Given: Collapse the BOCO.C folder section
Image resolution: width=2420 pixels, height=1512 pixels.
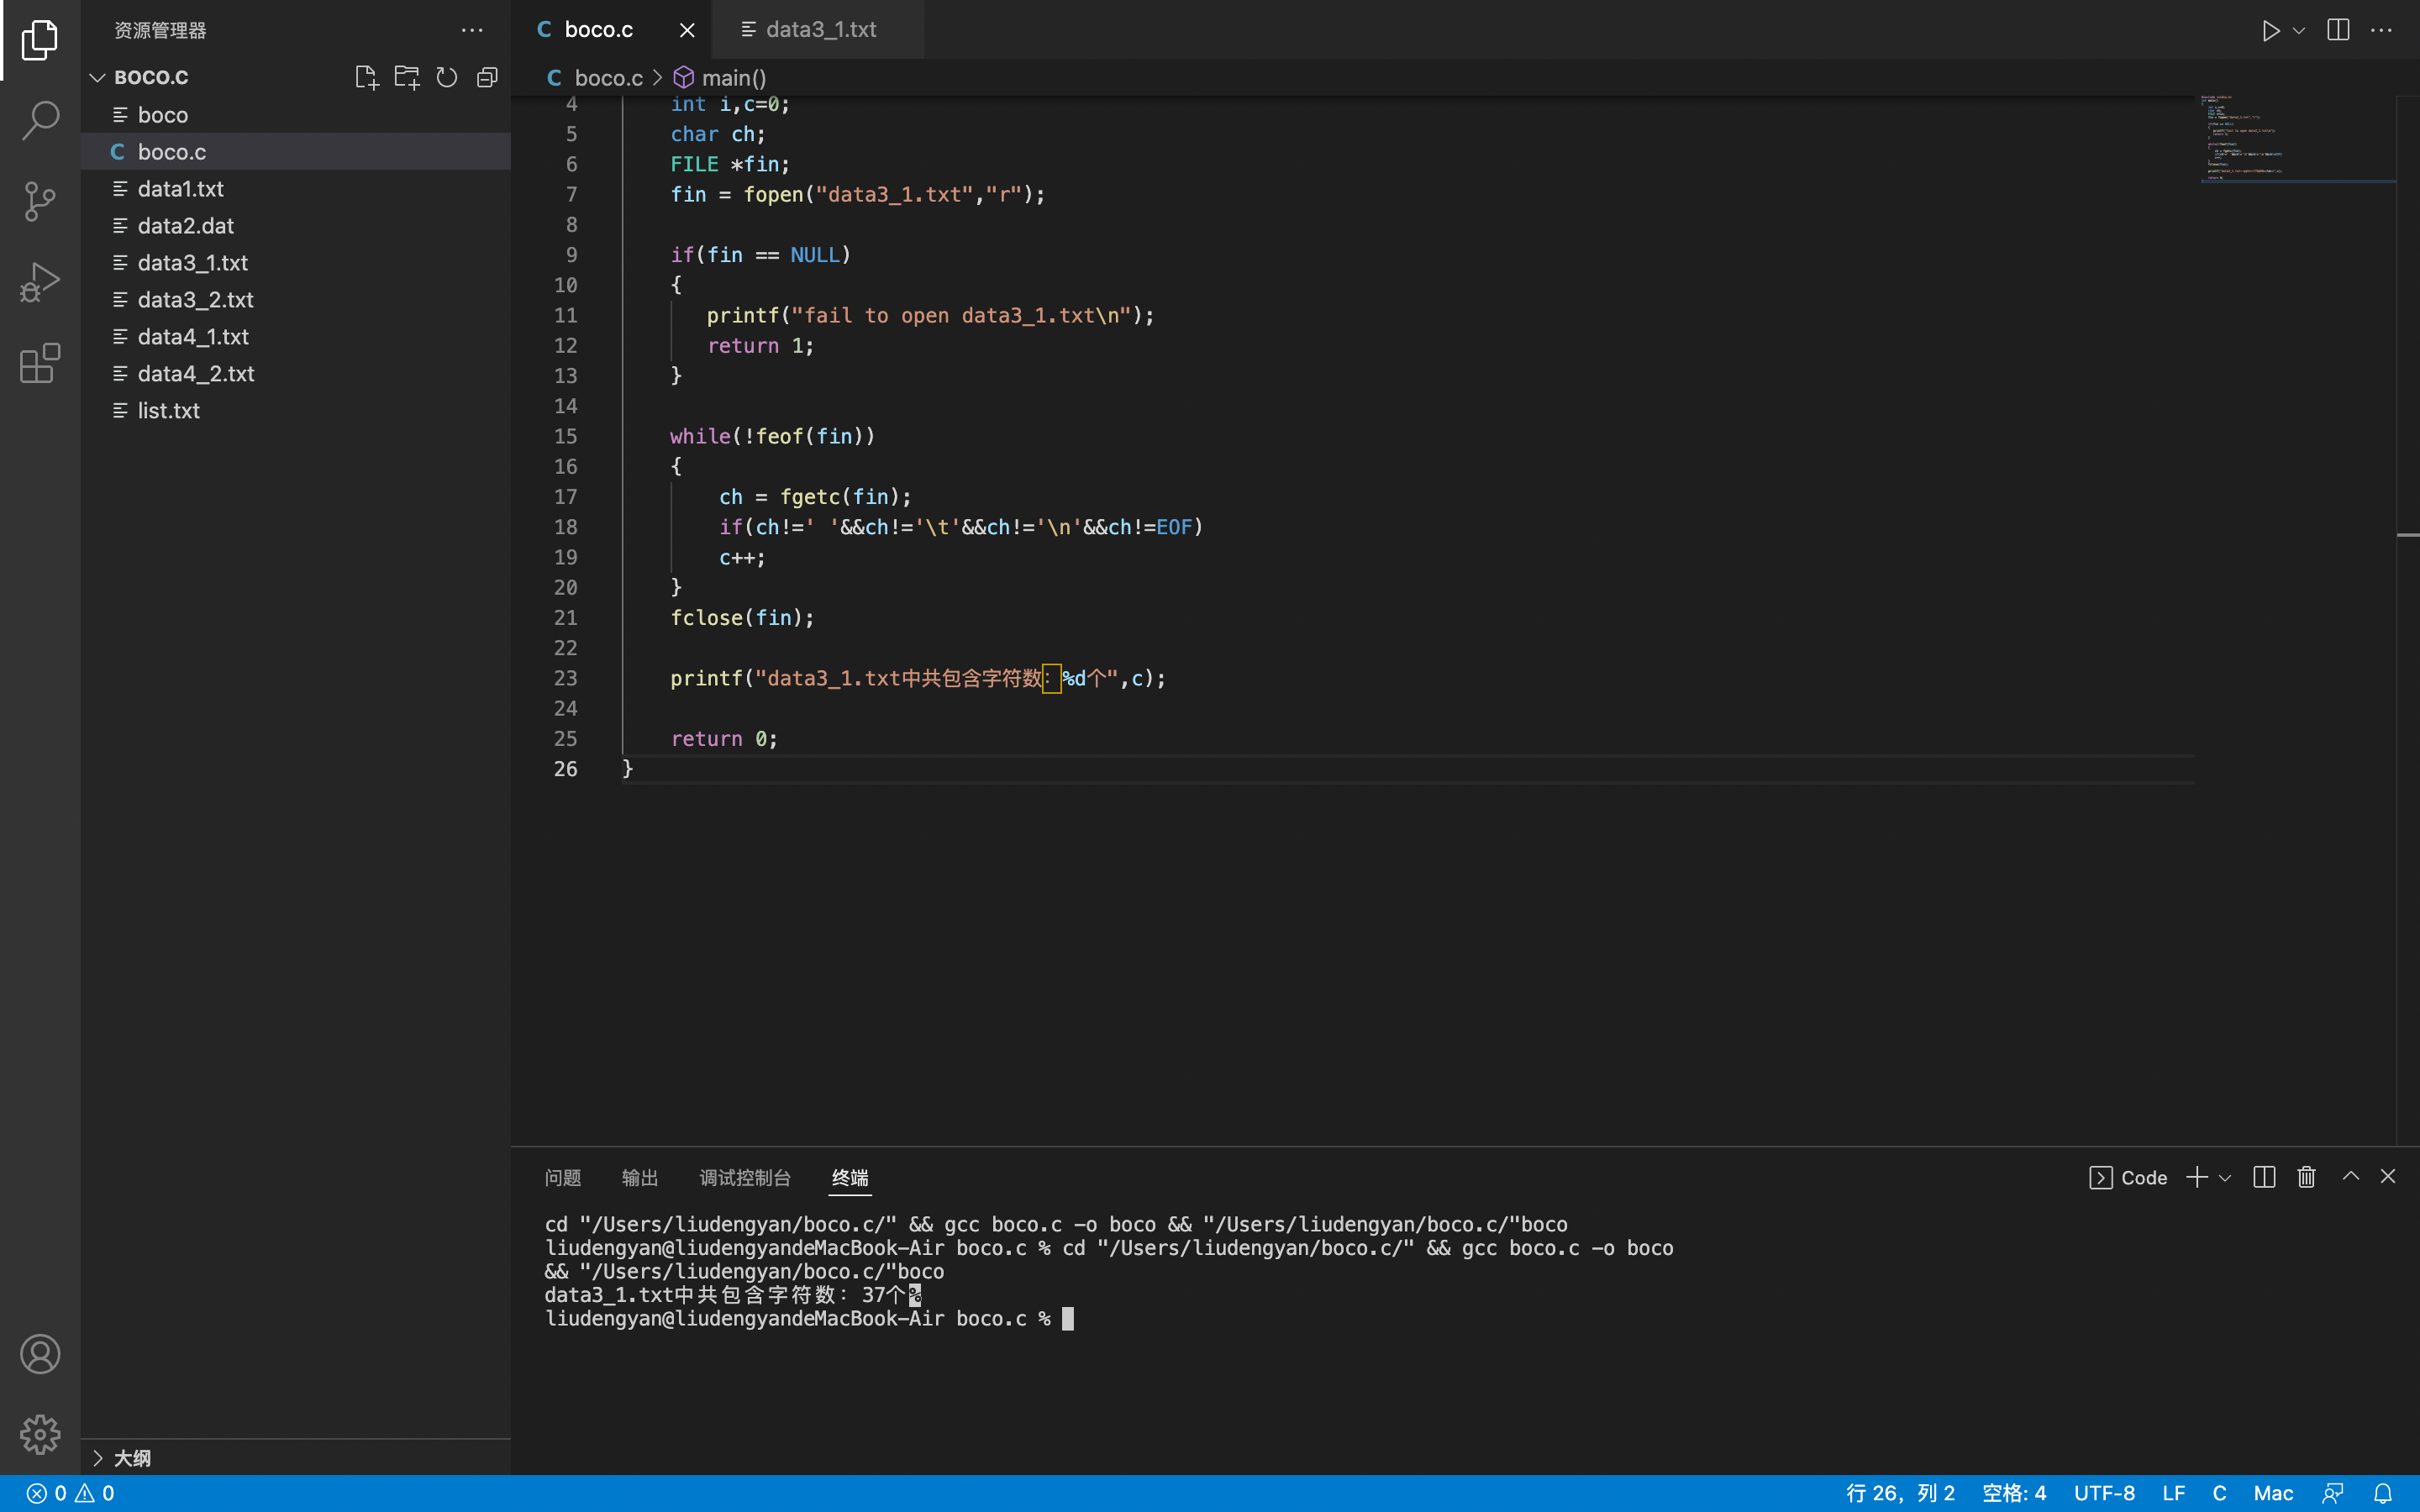Looking at the screenshot, I should click(x=98, y=77).
